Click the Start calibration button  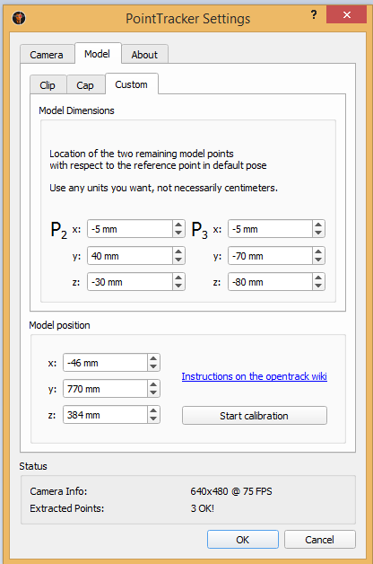click(254, 416)
